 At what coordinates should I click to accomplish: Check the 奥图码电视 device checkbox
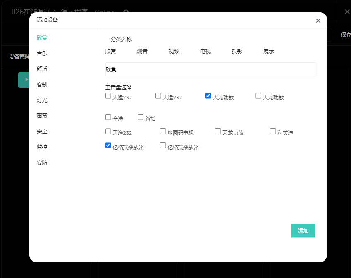(x=163, y=131)
